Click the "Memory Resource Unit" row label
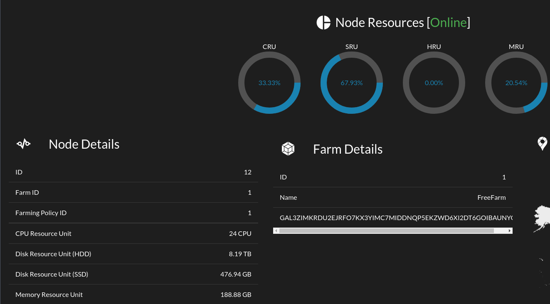550x304 pixels. click(49, 294)
